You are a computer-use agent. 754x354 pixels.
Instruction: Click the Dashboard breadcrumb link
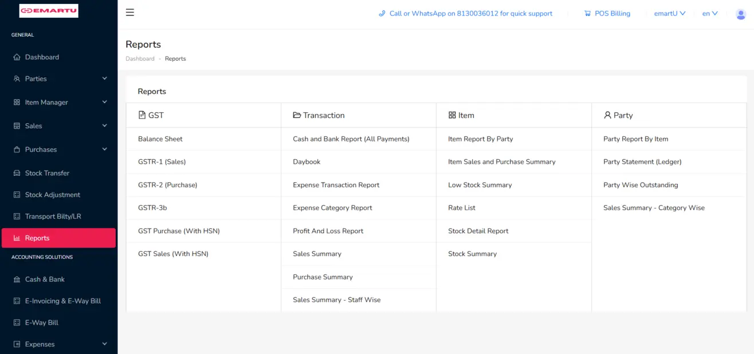click(140, 59)
